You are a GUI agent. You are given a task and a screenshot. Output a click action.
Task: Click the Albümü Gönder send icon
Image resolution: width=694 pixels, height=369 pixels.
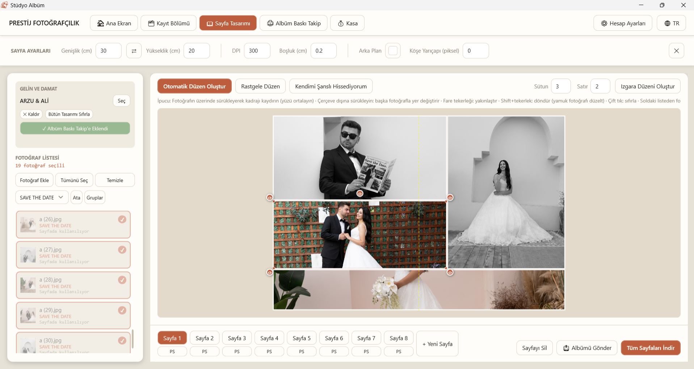(x=566, y=348)
